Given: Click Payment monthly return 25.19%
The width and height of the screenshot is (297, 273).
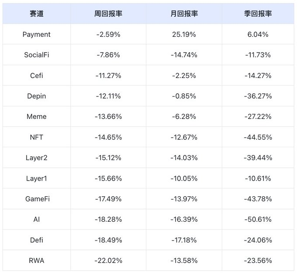Looking at the screenshot, I should pos(184,34).
